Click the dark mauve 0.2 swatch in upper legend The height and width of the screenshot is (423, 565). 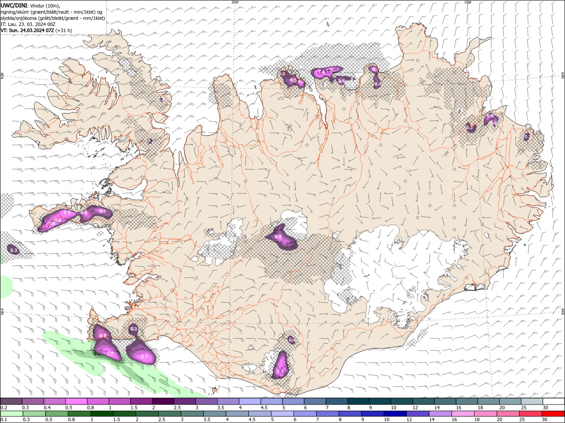[x=11, y=401]
